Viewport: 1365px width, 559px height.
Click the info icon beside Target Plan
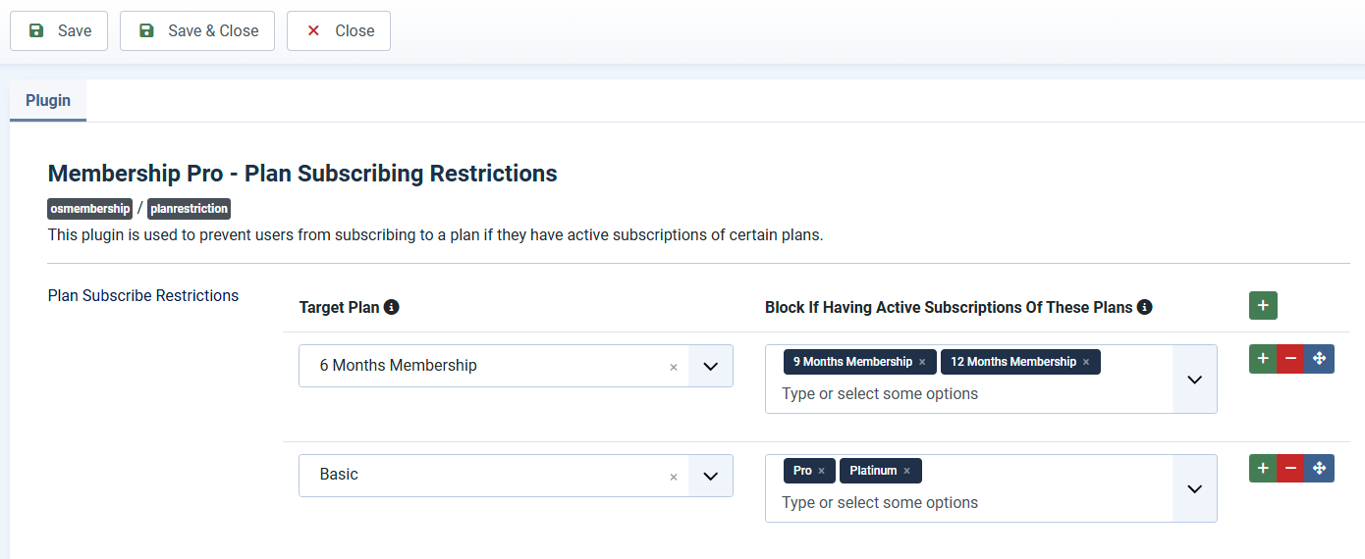point(391,307)
